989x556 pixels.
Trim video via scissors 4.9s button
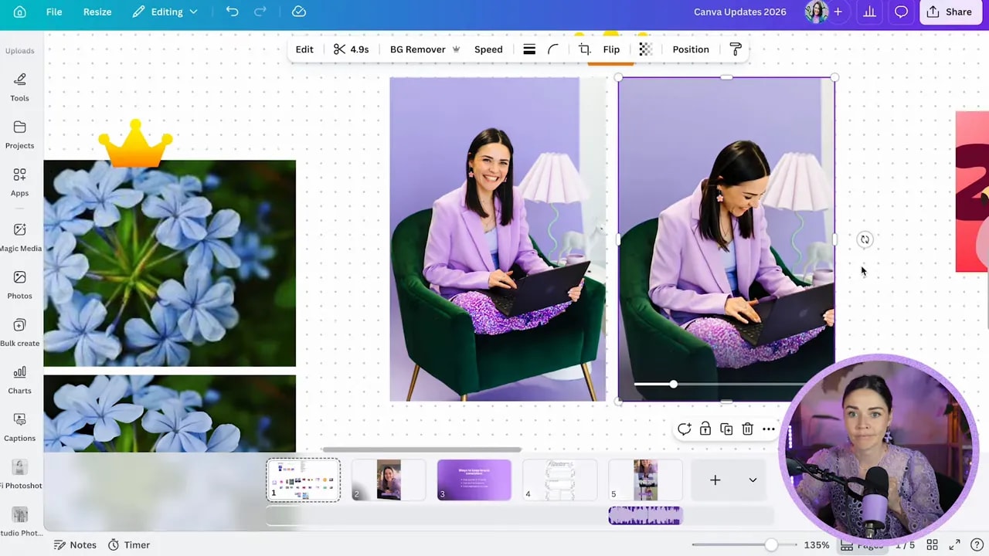click(x=351, y=49)
